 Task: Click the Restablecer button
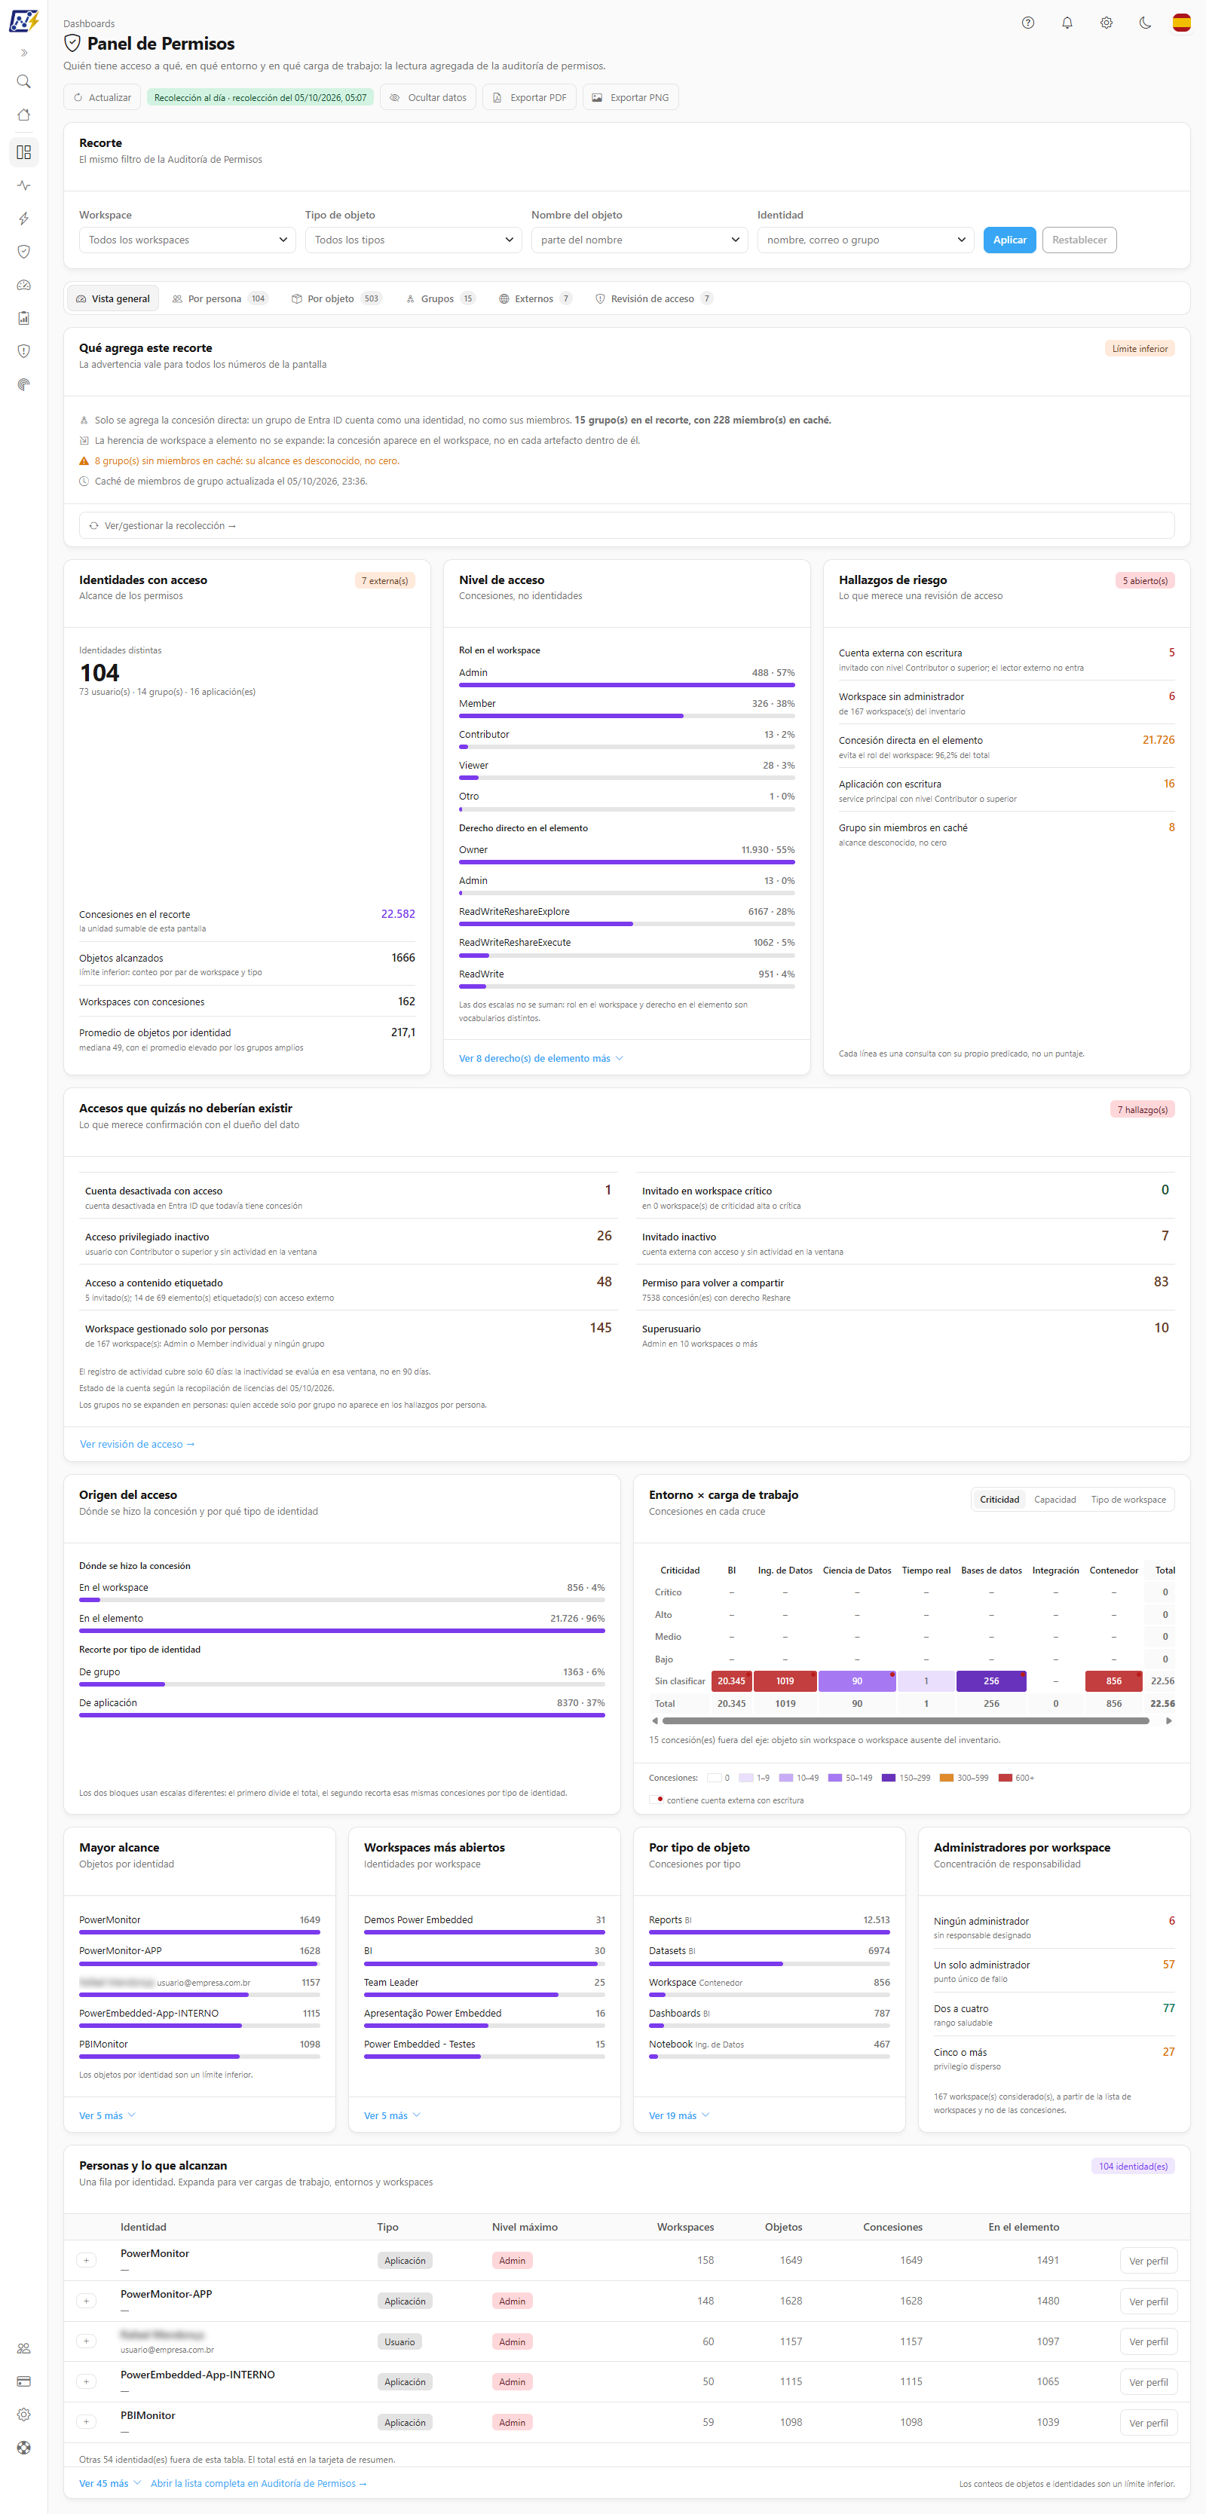pyautogui.click(x=1079, y=240)
